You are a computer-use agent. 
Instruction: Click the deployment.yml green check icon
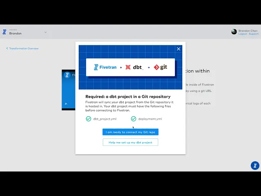(x=133, y=119)
